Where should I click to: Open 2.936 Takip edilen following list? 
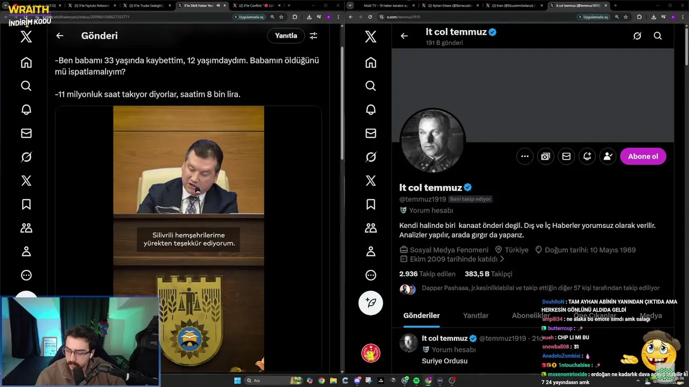pyautogui.click(x=427, y=274)
